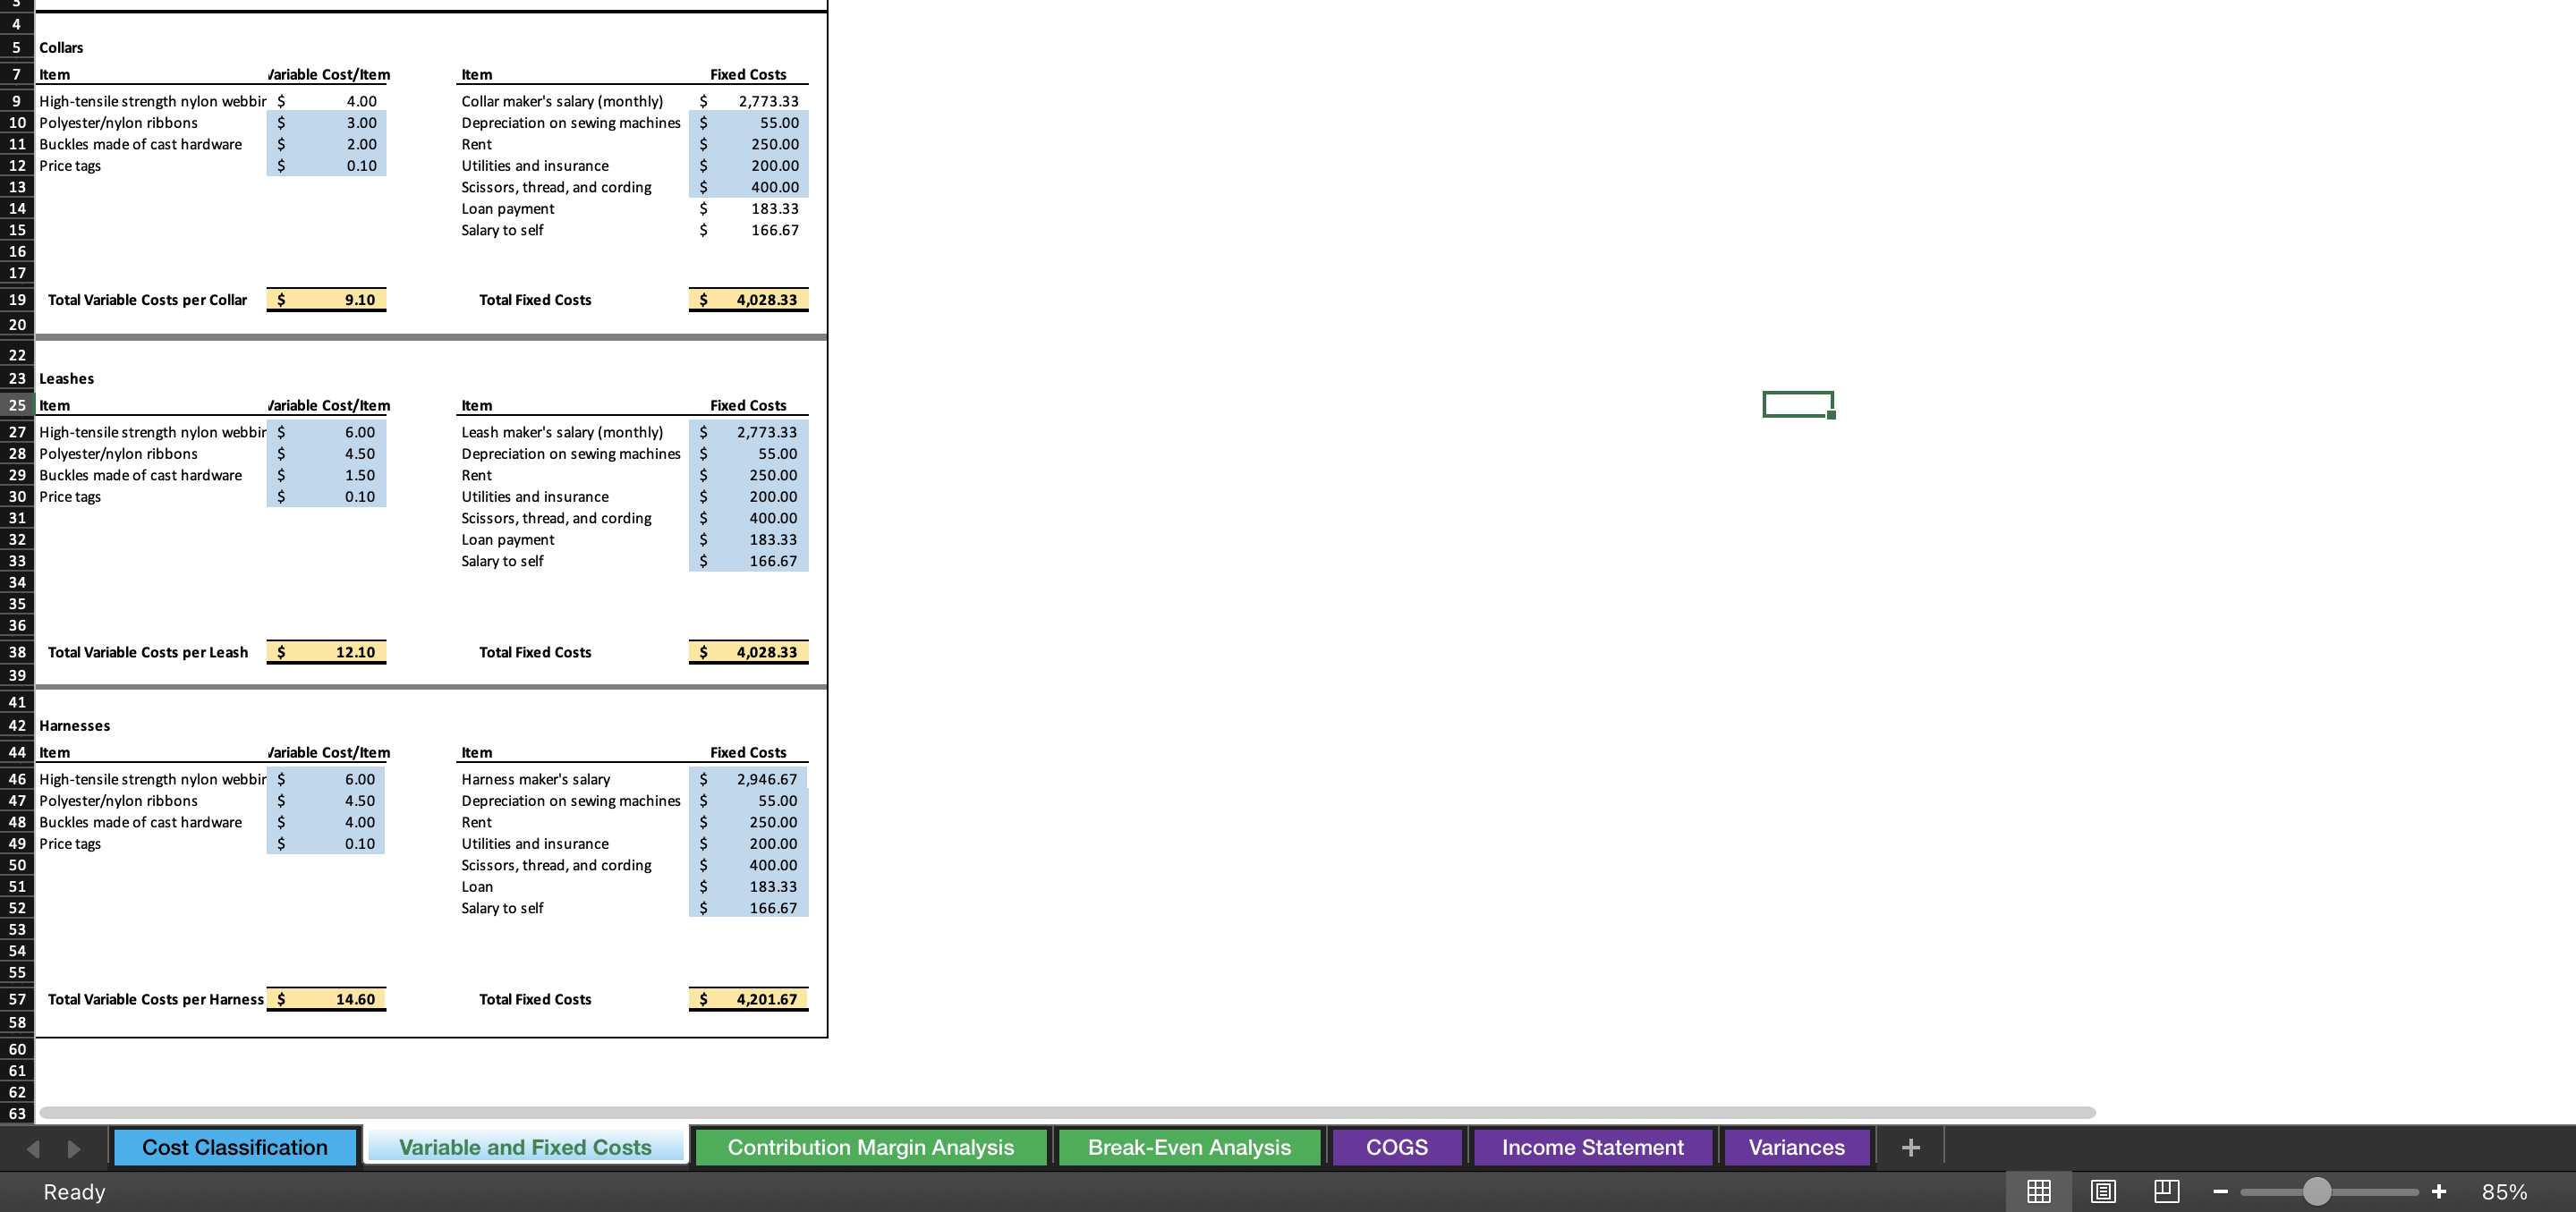Go to the COGS sheet tab
The height and width of the screenshot is (1212, 2576).
1396,1147
